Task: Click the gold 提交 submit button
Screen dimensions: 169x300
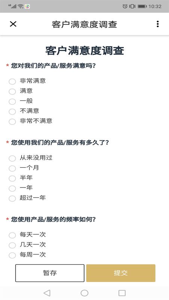Action: 121,273
